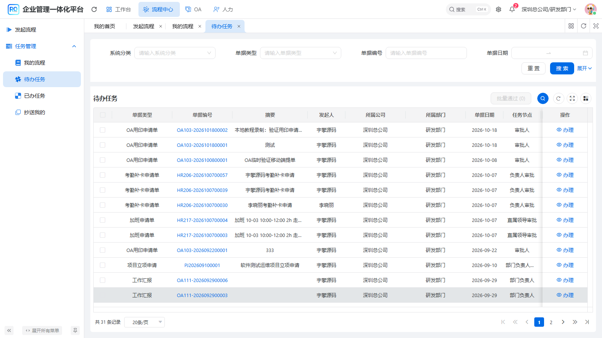Screen dimensions: 602x338
Task: Click the 重置 button
Action: [x=534, y=68]
